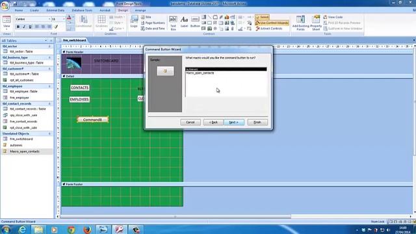Toggle Italic formatting
This screenshot has height=234, width=416.
24,27
